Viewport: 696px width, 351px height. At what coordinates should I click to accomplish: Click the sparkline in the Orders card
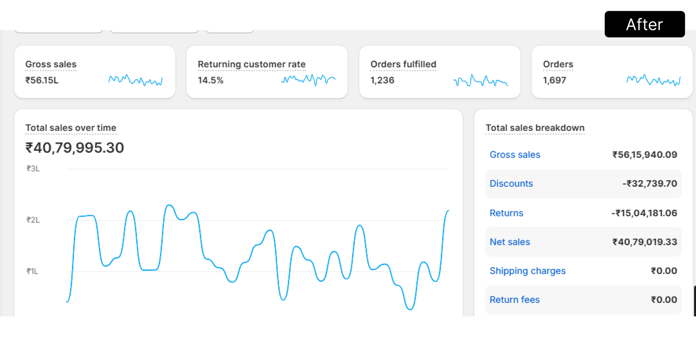pyautogui.click(x=653, y=80)
